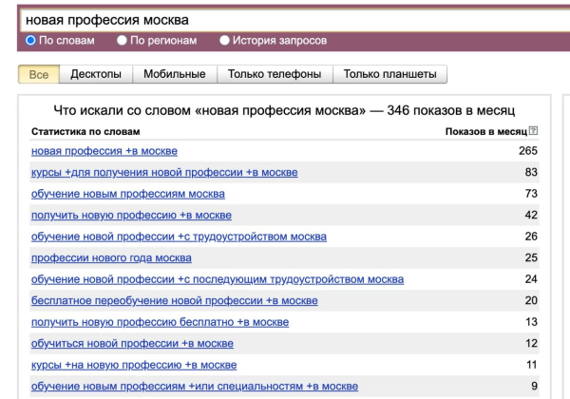The width and height of the screenshot is (570, 399).
Task: Click the value 24 impressions
Action: pos(531,279)
